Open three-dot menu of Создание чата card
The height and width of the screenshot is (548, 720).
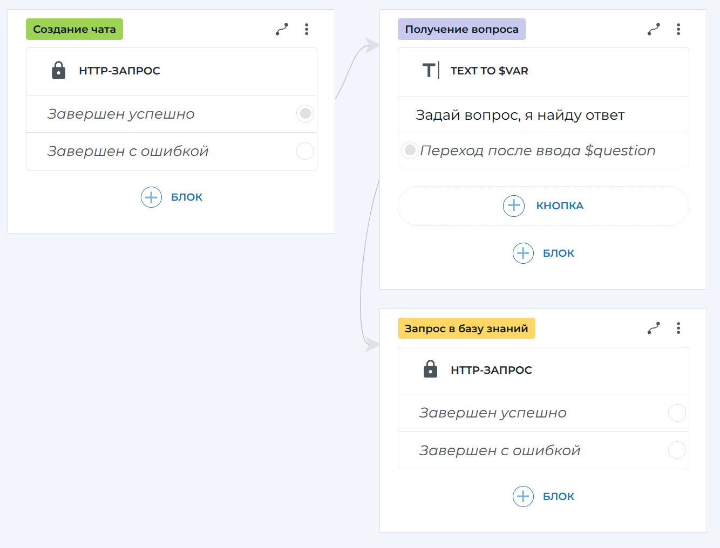307,29
